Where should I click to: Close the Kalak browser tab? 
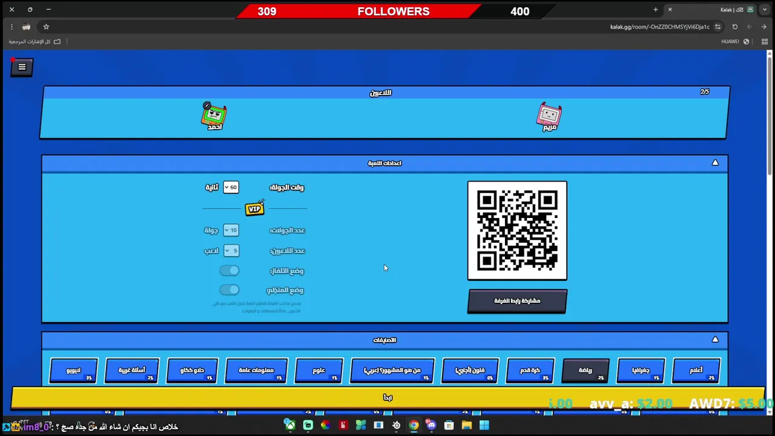pos(670,10)
